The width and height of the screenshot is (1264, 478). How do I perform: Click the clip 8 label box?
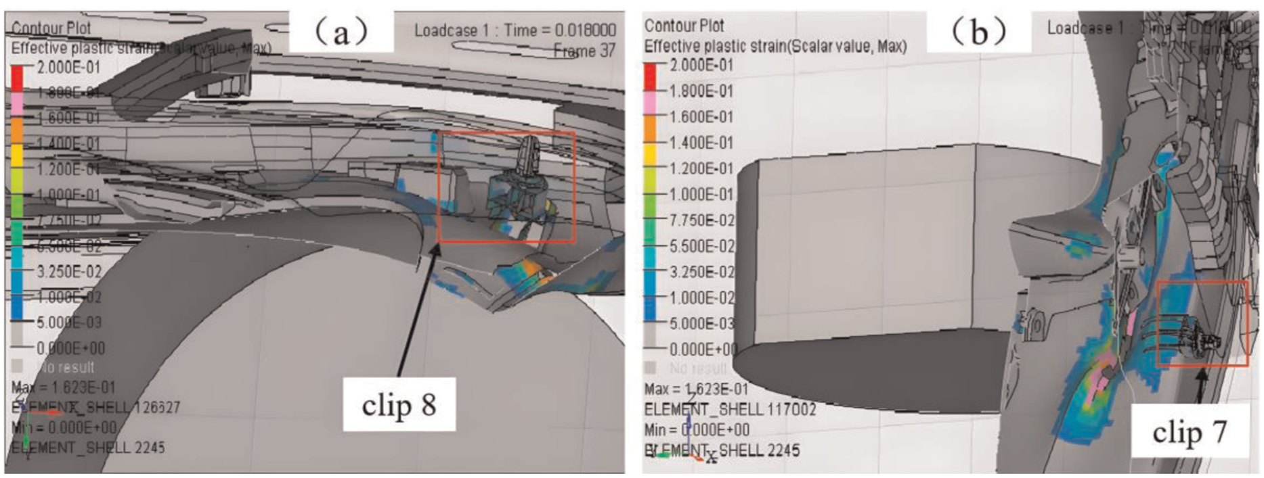(399, 404)
